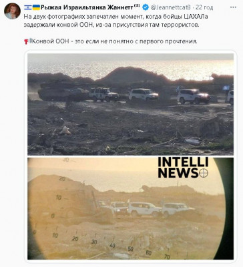The width and height of the screenshot is (243, 267).
Task: Click the INTELLI NEWS watermark logo
Action: click(x=183, y=168)
